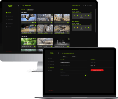118x99 pixels.
Task: Sort cameras by the eye-shaped icon
Action: [85, 6]
